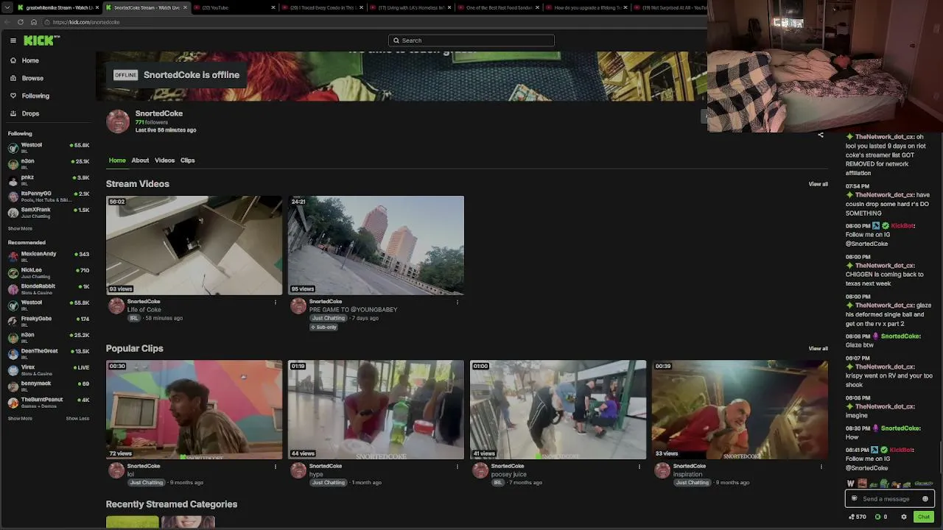Open NickLee channel from Recommended
Screen dimensions: 943x530
point(49,272)
